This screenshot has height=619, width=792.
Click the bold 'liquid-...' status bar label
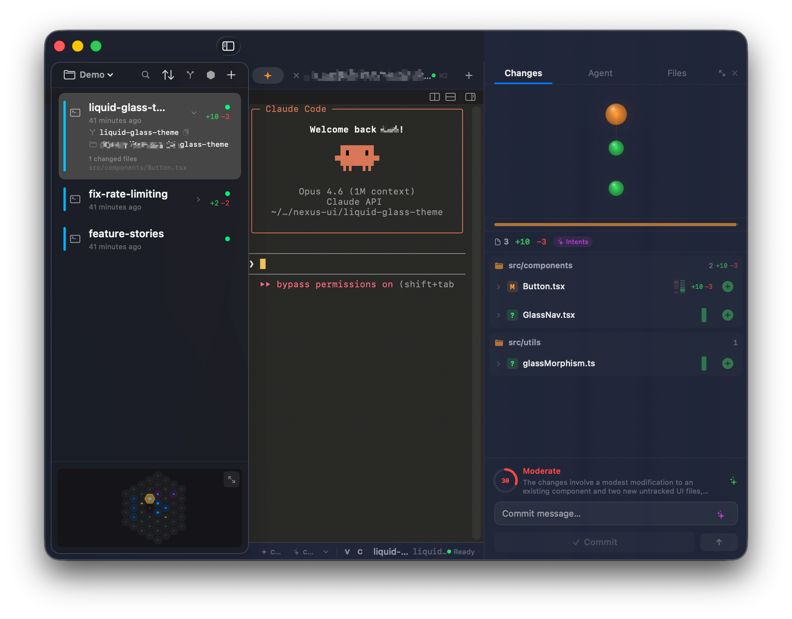390,552
